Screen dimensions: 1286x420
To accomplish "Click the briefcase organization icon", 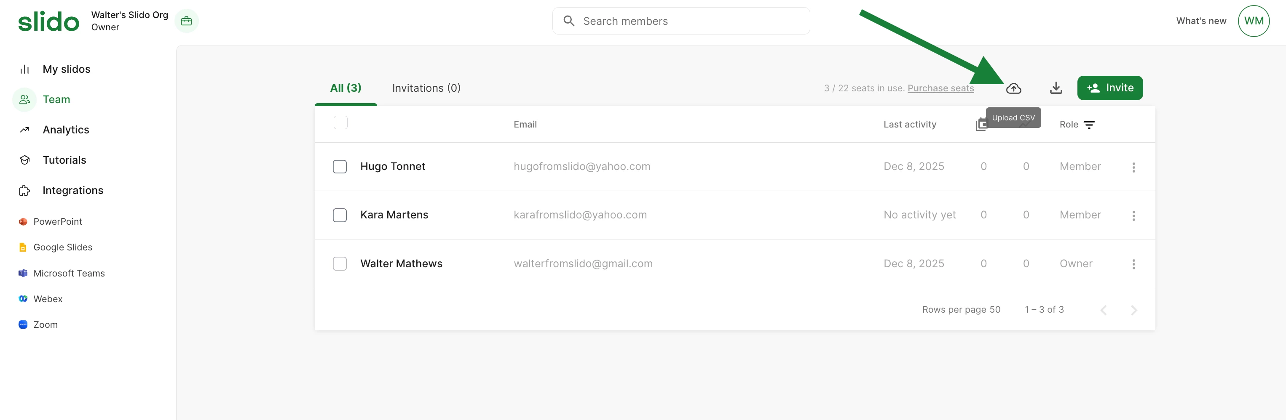I will pos(186,21).
